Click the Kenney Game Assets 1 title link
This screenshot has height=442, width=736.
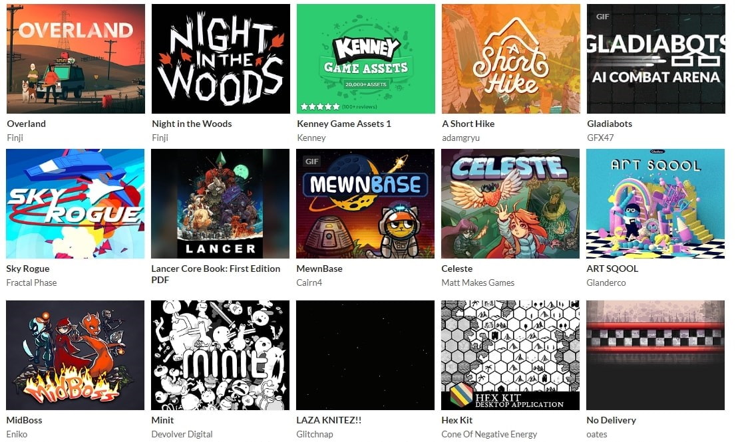click(x=343, y=124)
